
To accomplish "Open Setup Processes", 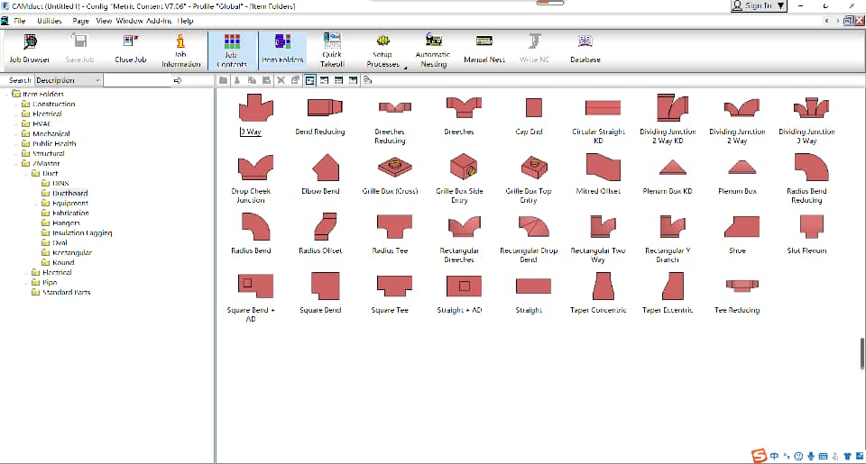I will 382,50.
